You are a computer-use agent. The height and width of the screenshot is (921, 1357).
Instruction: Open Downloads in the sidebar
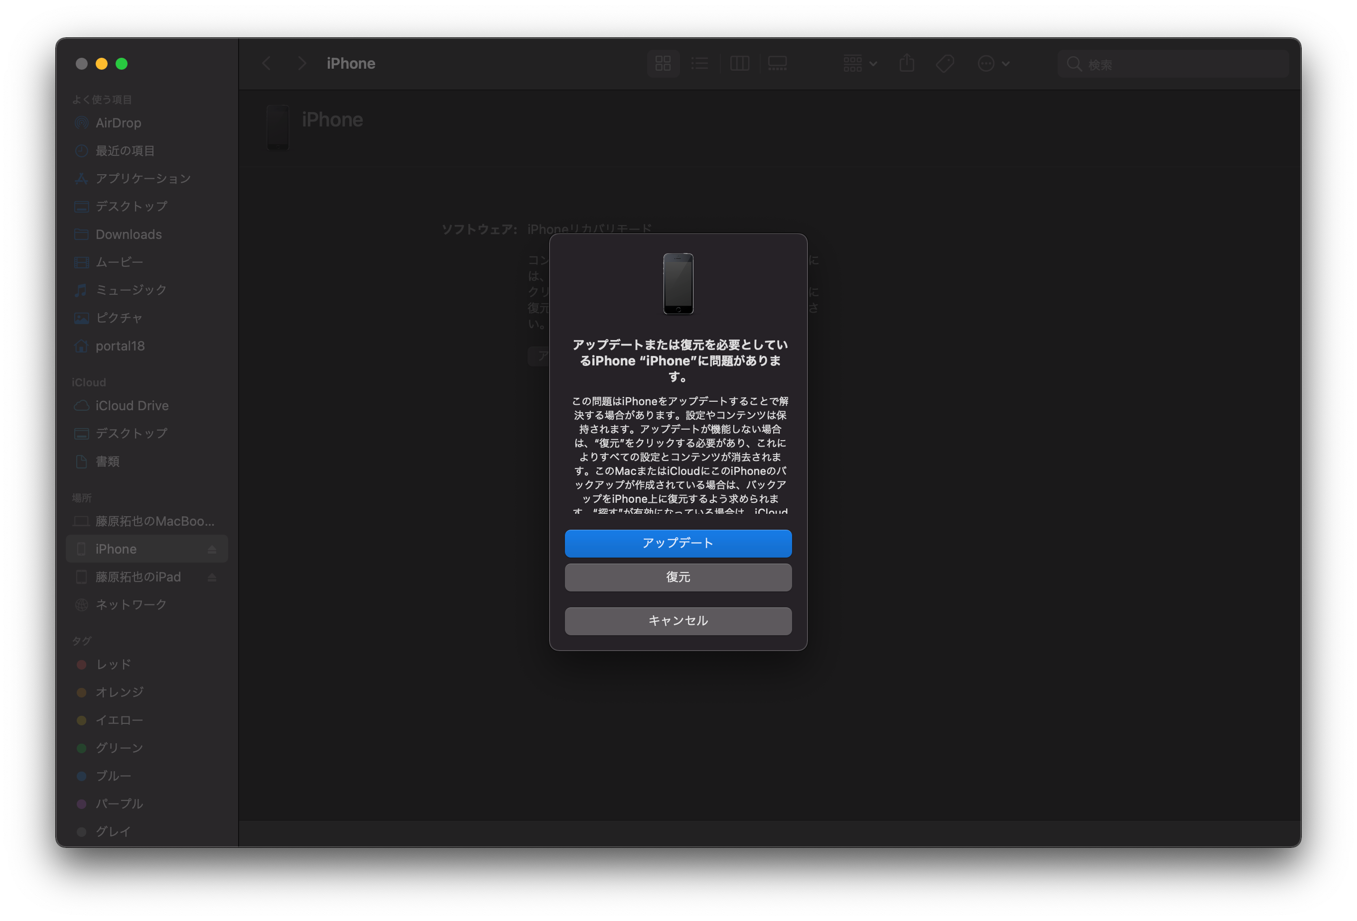click(x=129, y=234)
